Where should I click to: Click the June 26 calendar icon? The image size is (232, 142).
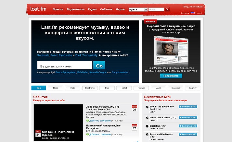[x=134, y=108]
